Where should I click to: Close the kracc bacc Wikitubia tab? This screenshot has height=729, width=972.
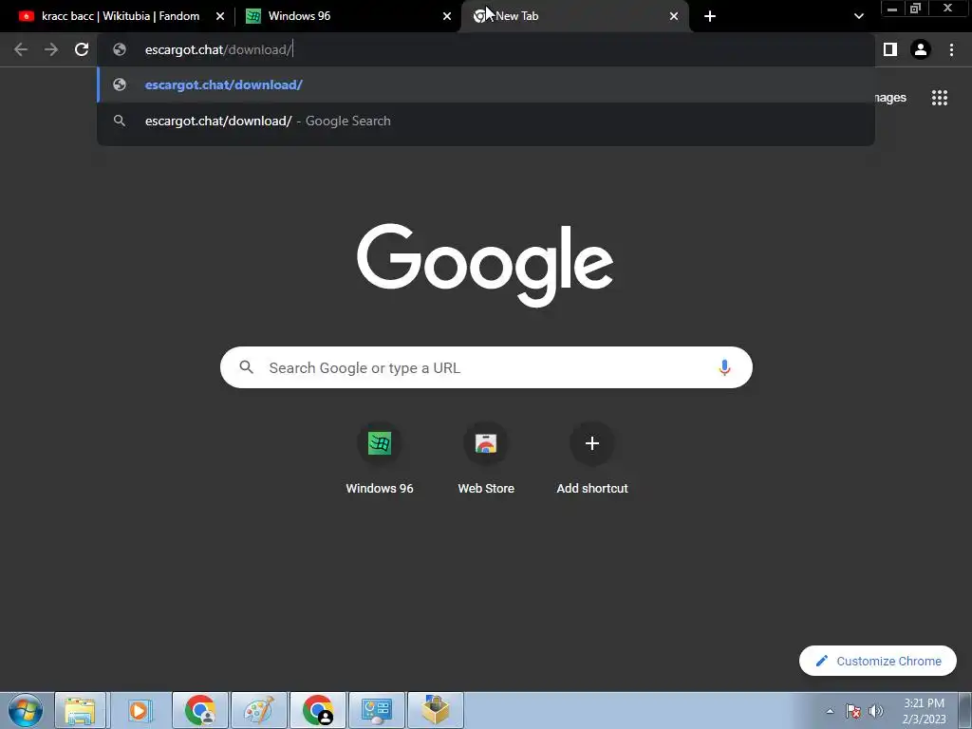tap(220, 16)
